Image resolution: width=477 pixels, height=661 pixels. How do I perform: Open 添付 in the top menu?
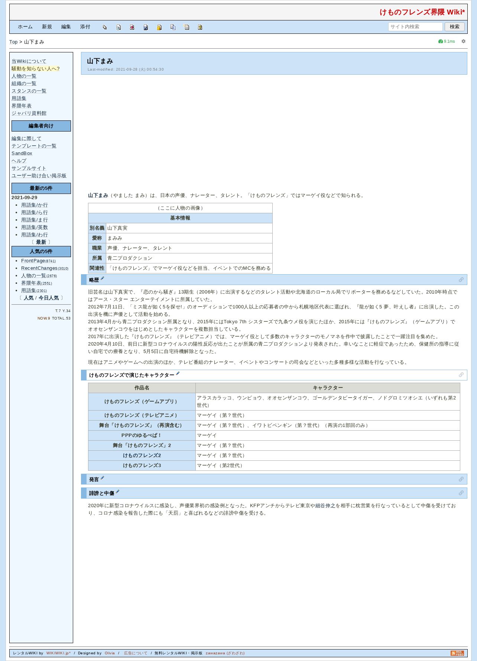point(85,27)
